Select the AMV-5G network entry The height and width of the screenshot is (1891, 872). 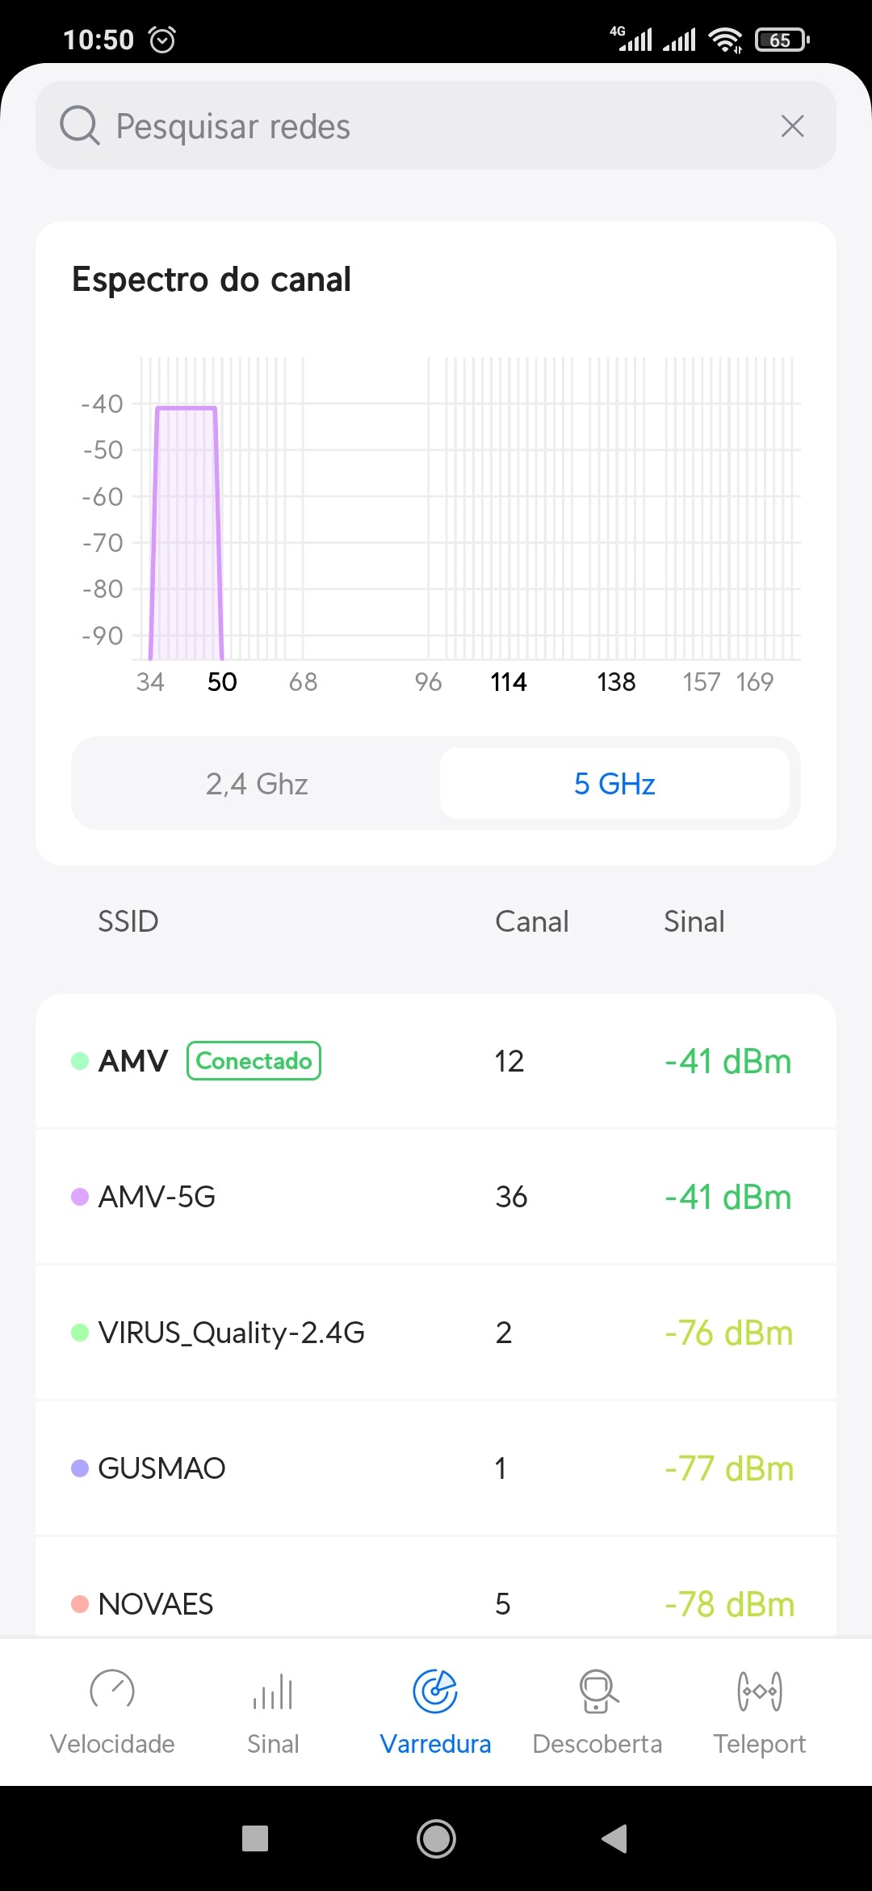436,1197
